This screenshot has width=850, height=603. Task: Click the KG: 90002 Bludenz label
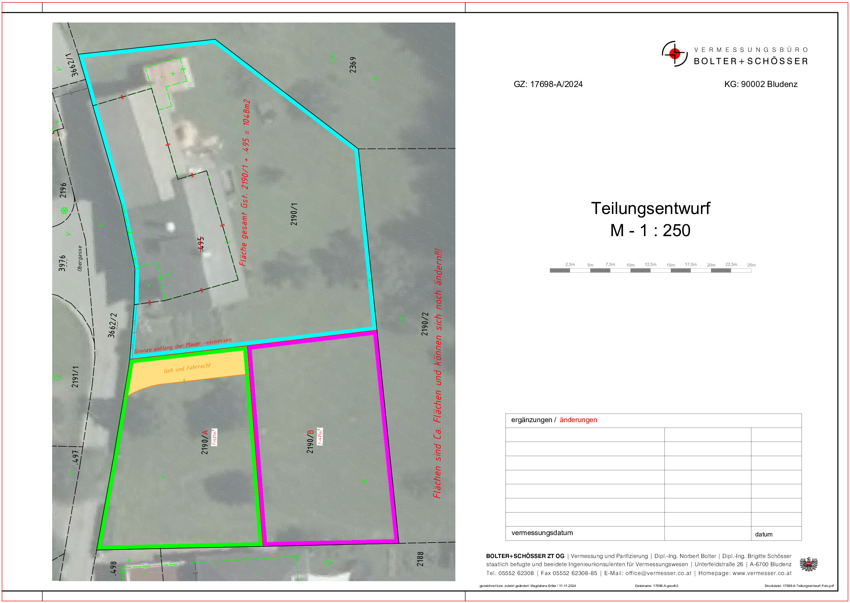pyautogui.click(x=761, y=84)
